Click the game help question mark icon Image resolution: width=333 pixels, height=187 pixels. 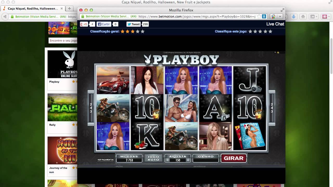coord(275,52)
